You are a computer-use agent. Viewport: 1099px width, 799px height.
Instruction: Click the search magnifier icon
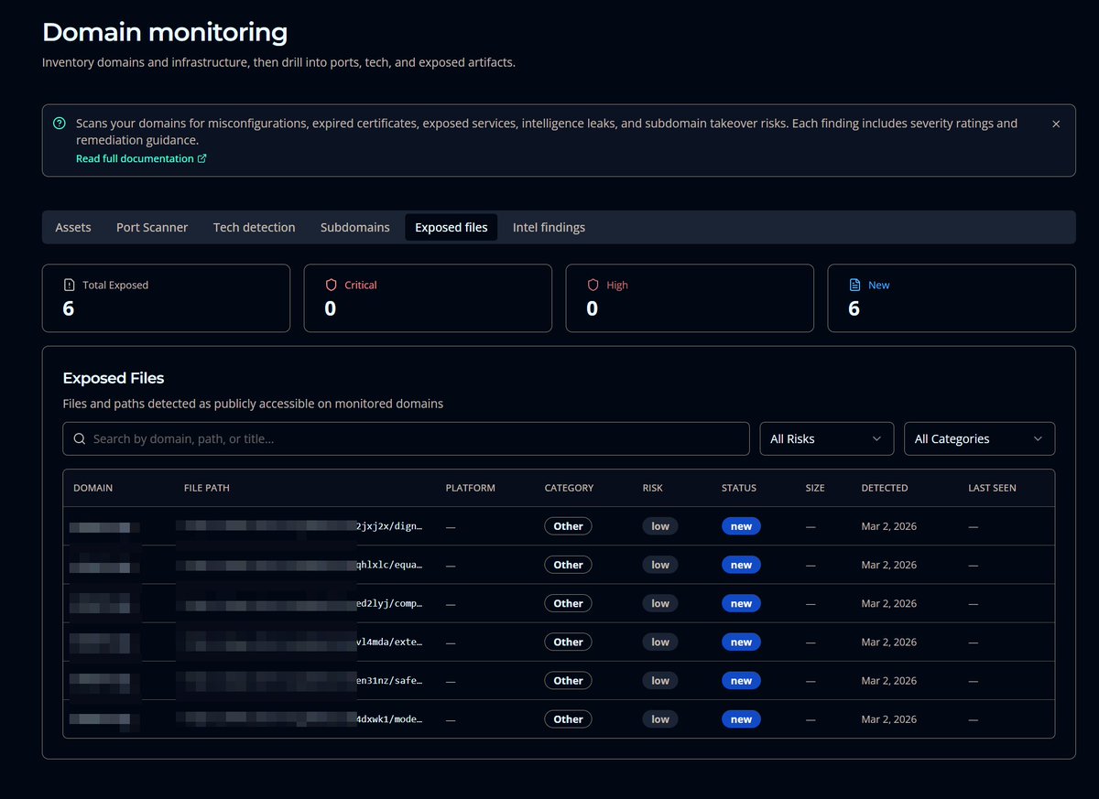(x=80, y=438)
